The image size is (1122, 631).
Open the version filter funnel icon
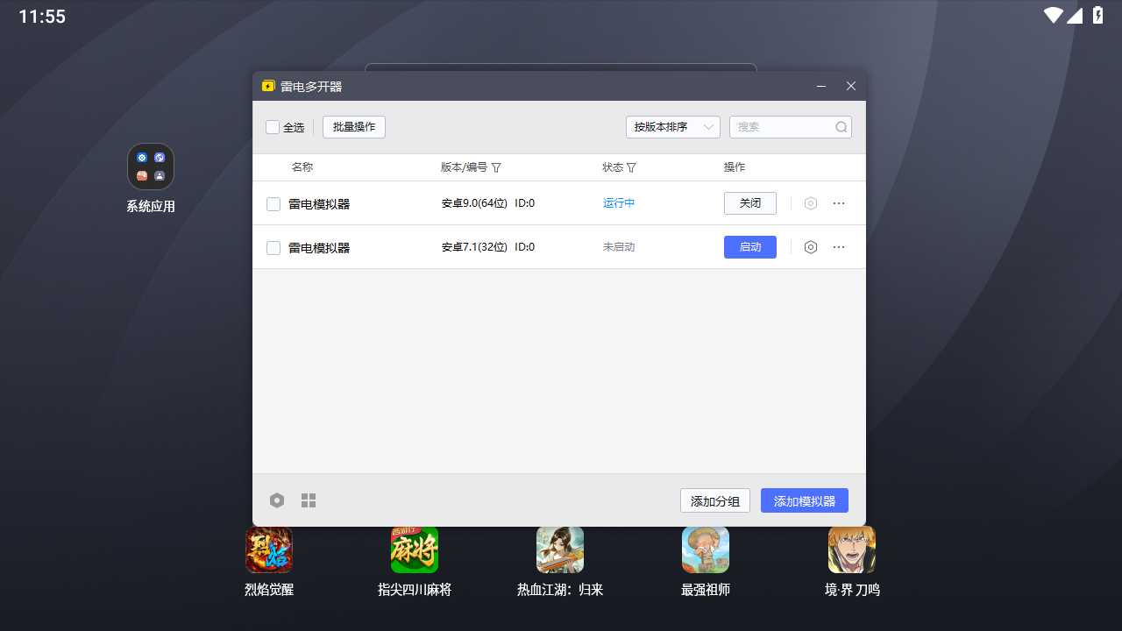[x=496, y=167]
